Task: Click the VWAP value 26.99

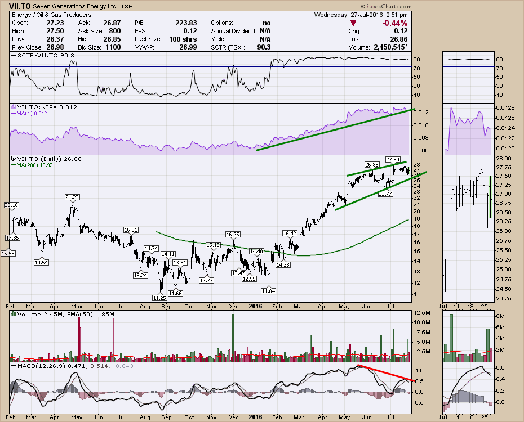Action: pos(188,47)
